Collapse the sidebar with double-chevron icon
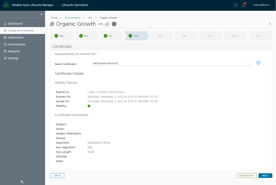Image resolution: width=276 pixels, height=185 pixels. click(42, 14)
